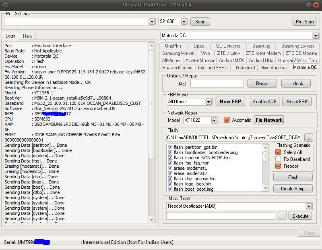Screen dimensions: 322x250
Task: Open the Huawei / Wiko Calc tab
Action: pyautogui.click(x=297, y=60)
